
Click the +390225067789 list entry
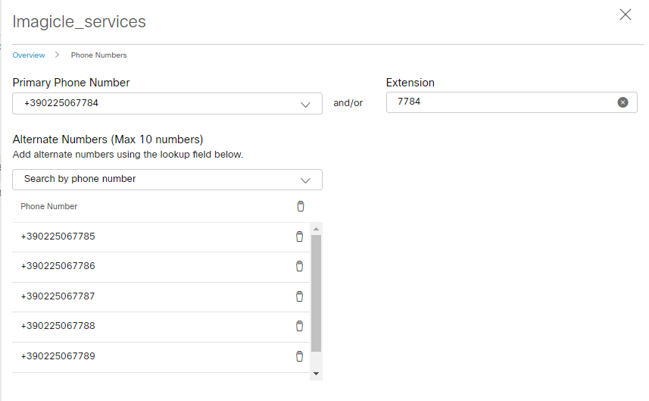coord(58,356)
